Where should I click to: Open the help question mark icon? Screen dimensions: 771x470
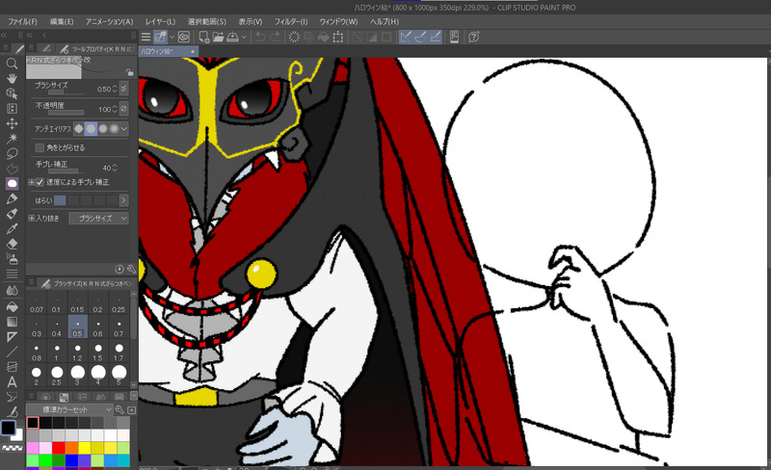tap(474, 37)
